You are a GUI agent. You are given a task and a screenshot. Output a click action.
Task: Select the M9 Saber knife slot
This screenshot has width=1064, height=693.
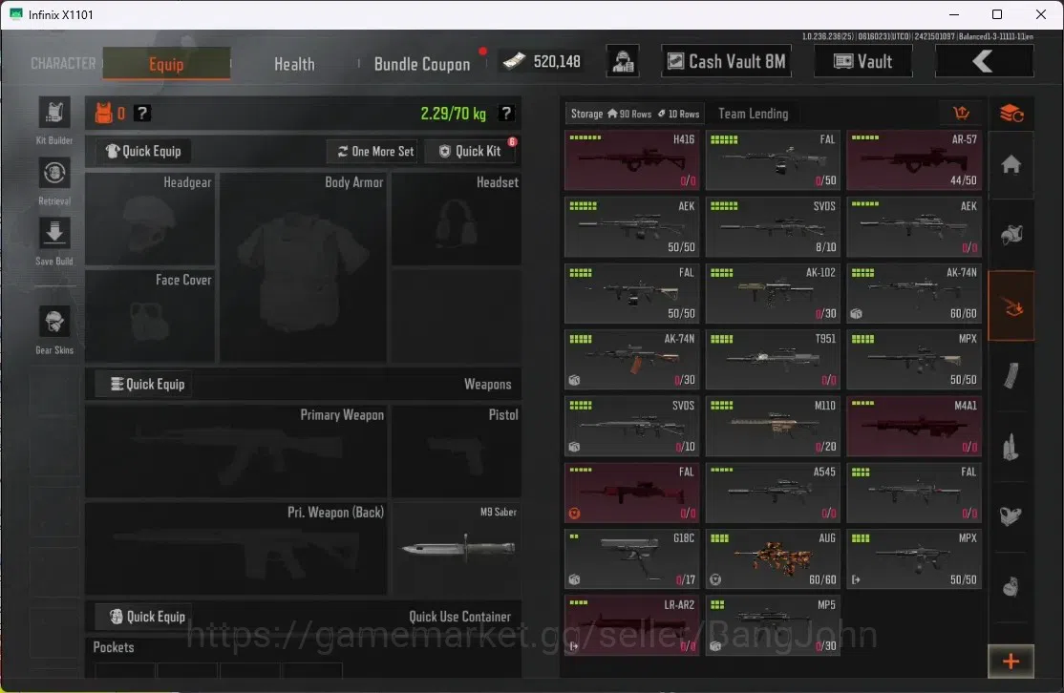456,548
